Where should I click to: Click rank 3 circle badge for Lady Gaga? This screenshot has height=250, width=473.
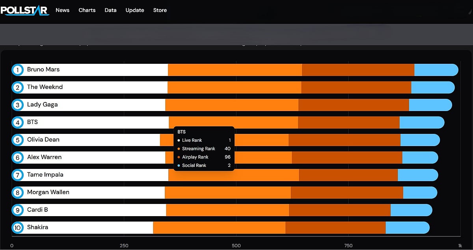pos(17,105)
